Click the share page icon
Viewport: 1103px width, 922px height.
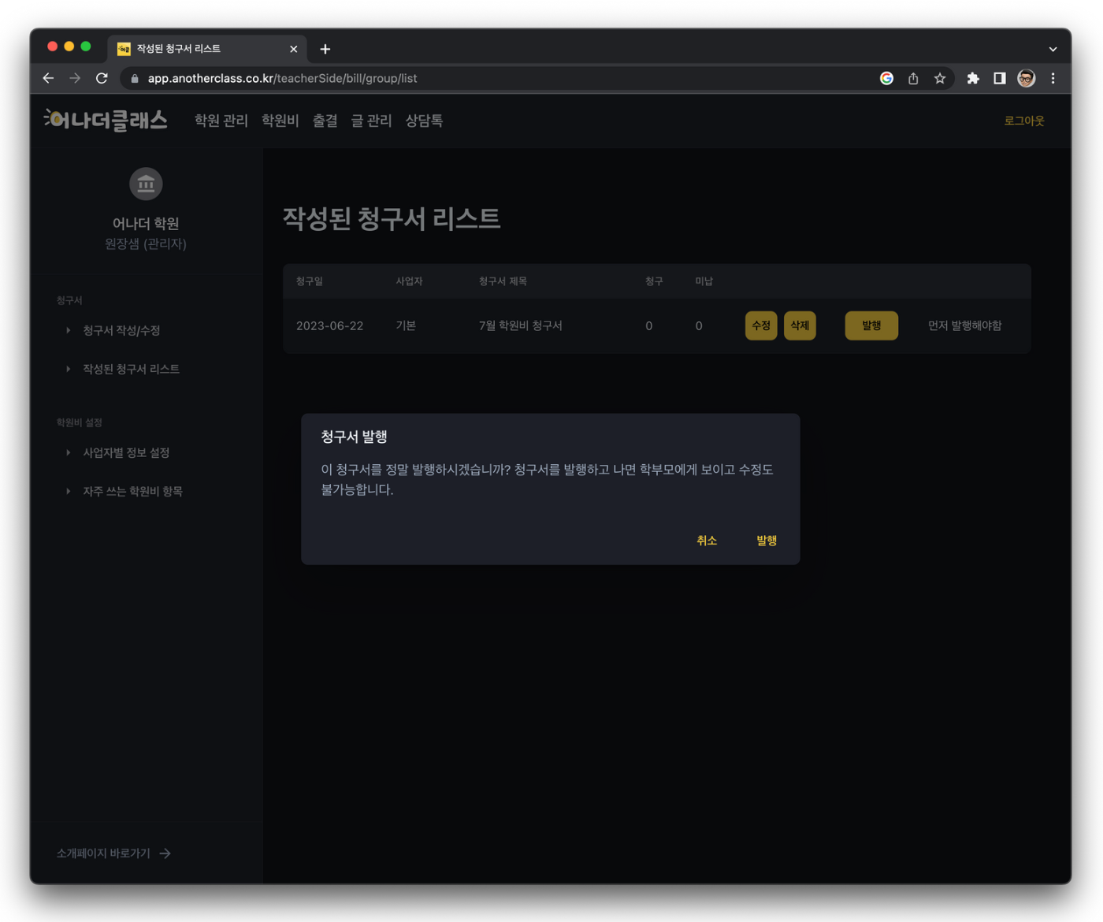click(913, 78)
